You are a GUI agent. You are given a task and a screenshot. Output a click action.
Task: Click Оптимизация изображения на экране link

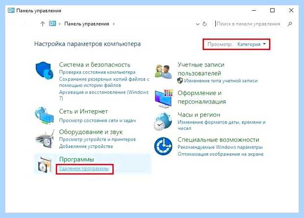tap(221, 154)
